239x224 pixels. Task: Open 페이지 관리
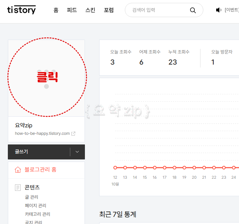[x=36, y=205]
